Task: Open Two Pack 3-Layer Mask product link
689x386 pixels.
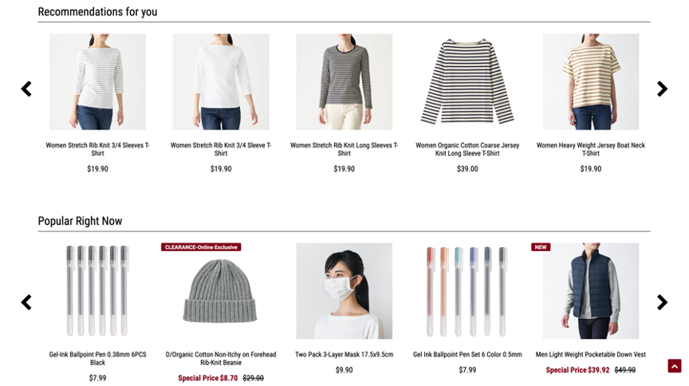Action: click(x=344, y=354)
